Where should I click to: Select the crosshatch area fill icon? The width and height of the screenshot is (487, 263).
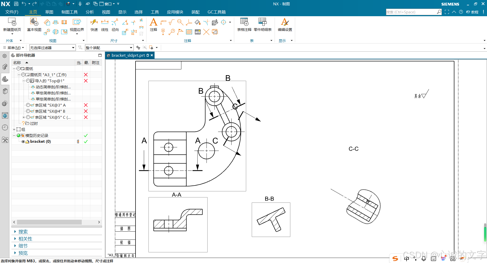pos(189,32)
